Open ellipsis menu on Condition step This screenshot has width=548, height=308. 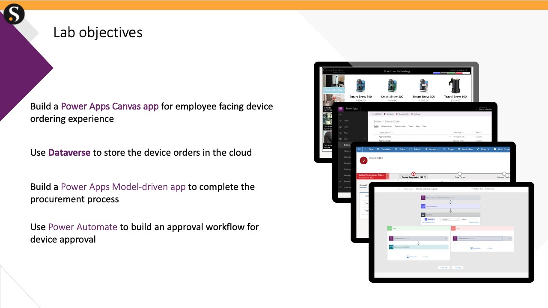(478, 215)
